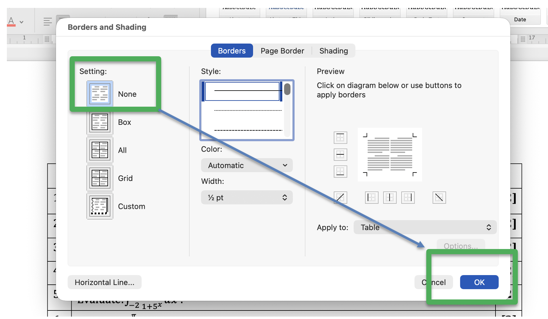Click the Style list scrollbar thumb
Viewport: 548px width, 319px height.
coord(287,89)
